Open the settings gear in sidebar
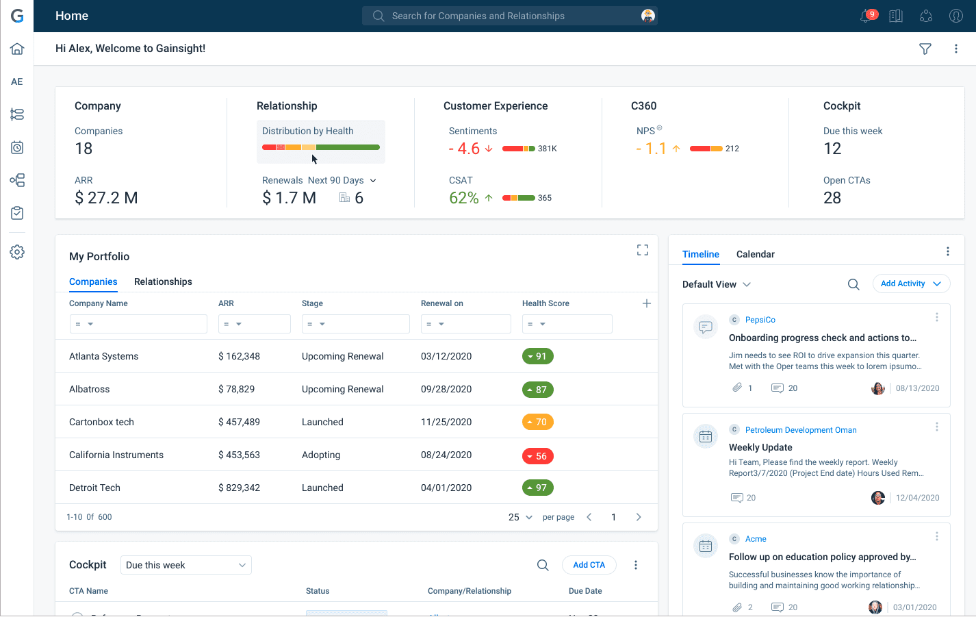This screenshot has height=617, width=976. pyautogui.click(x=17, y=252)
